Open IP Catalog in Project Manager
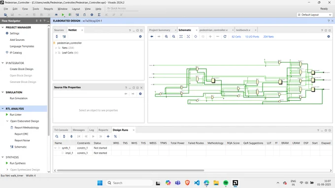Viewport: 335px width, 188px height. 16,53
